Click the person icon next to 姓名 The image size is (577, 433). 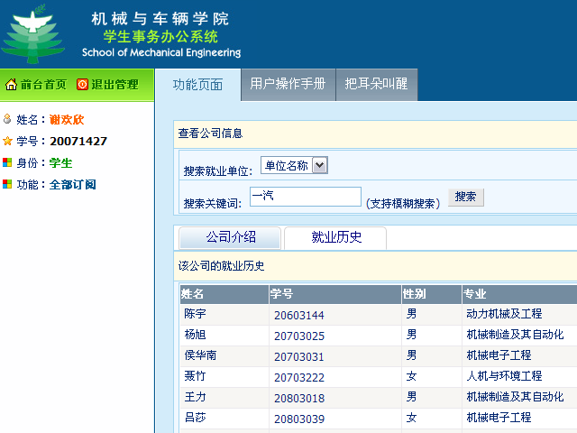pyautogui.click(x=8, y=119)
